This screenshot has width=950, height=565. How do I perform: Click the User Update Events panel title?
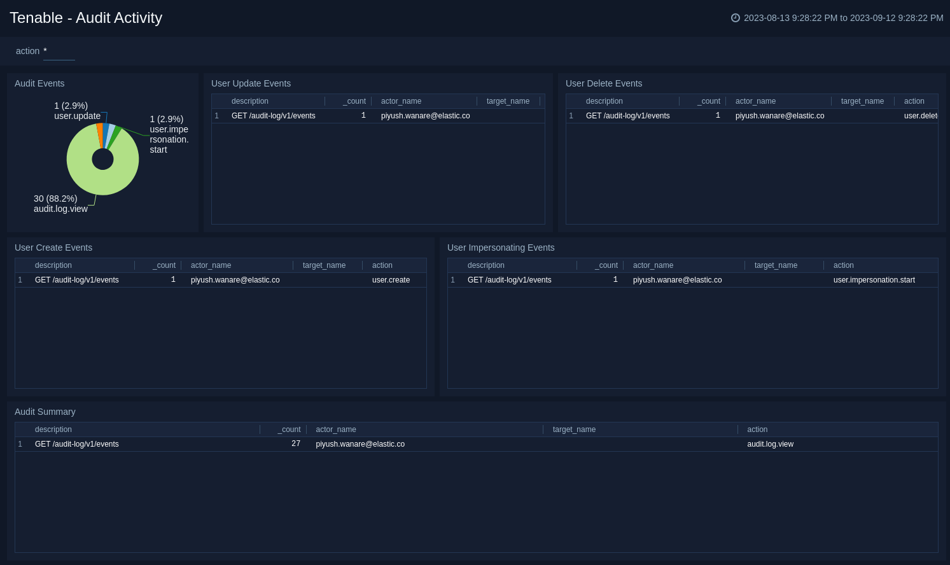251,83
